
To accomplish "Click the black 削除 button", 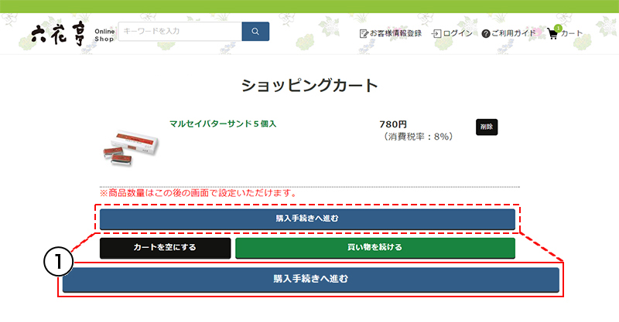I will [487, 127].
